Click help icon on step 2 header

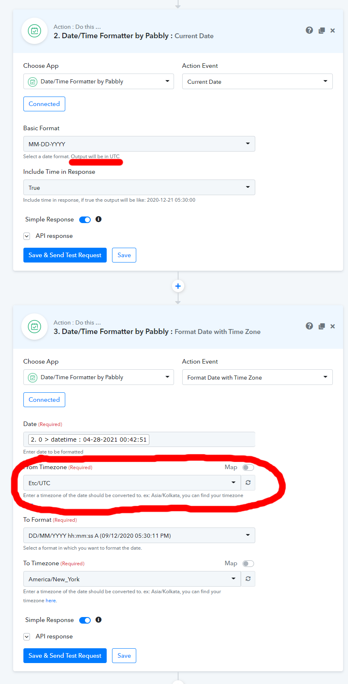(309, 30)
